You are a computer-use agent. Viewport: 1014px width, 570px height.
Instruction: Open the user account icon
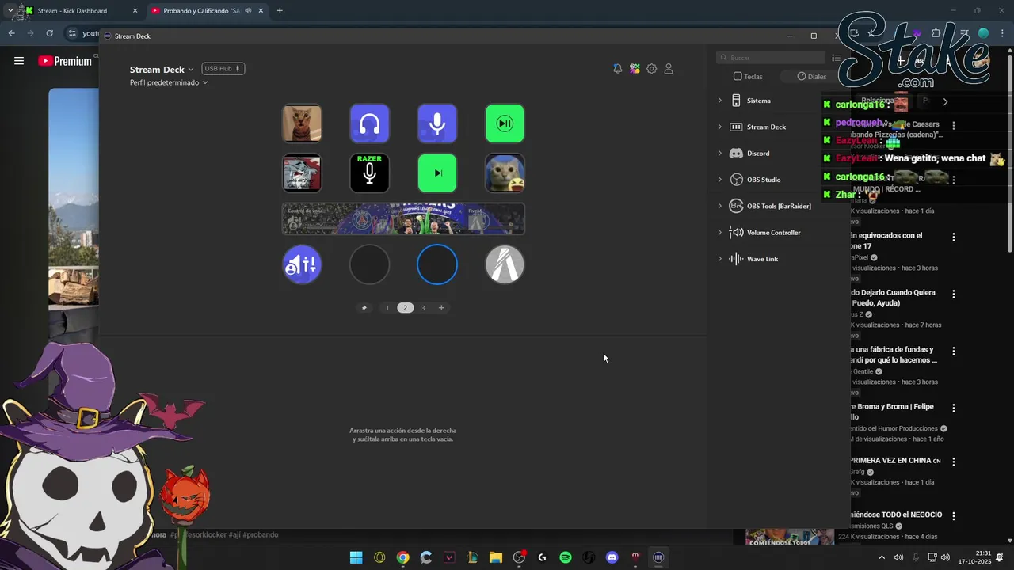tap(669, 69)
